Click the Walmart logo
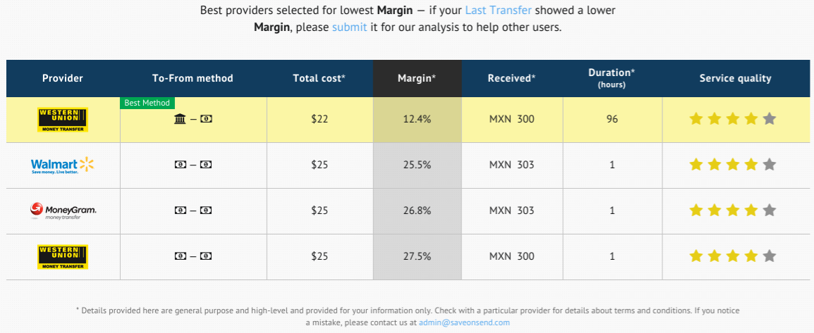 pyautogui.click(x=62, y=165)
